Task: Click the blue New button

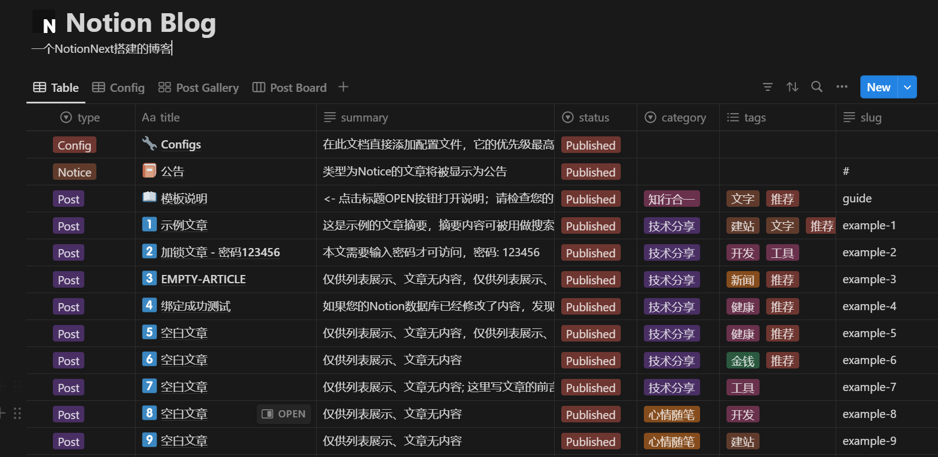Action: coord(879,87)
